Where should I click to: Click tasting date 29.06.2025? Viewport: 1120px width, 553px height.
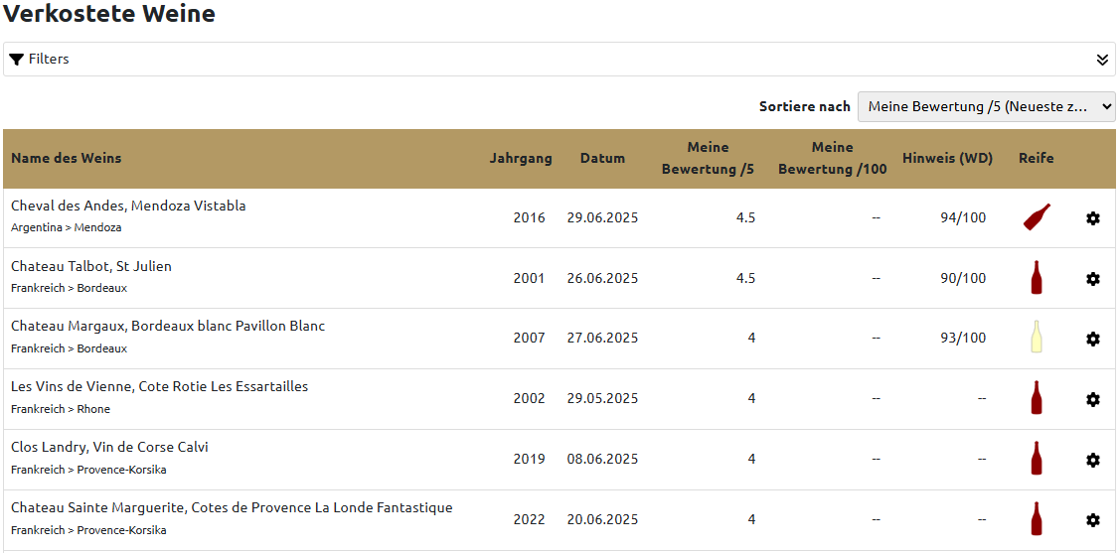(603, 217)
